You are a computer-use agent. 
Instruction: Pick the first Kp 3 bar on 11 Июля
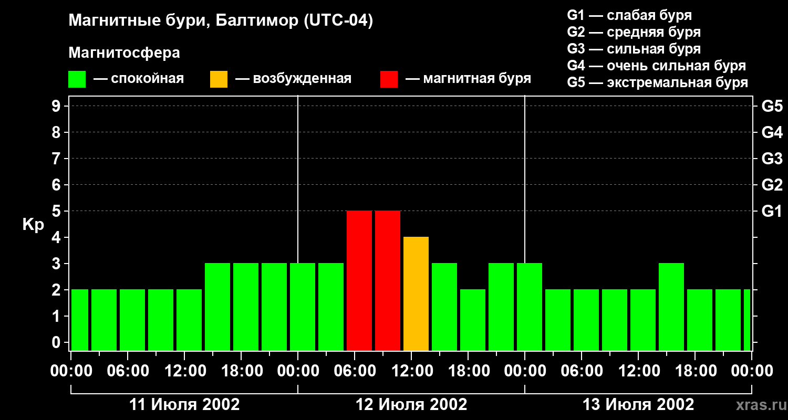(x=217, y=307)
